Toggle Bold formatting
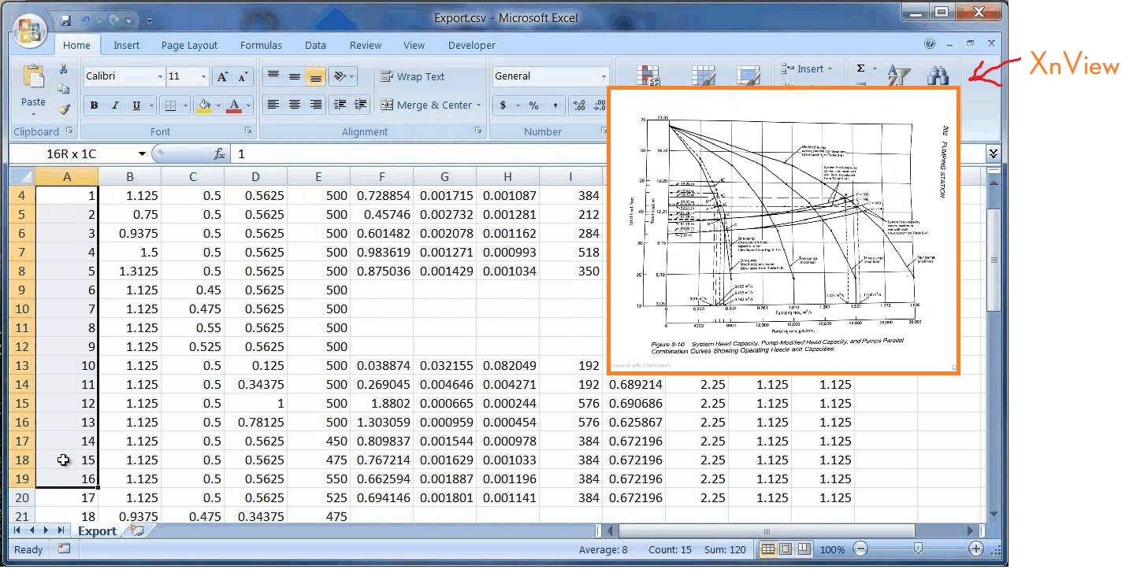The image size is (1133, 569). click(94, 105)
